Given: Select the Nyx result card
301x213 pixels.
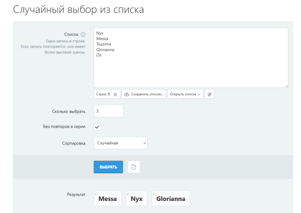Looking at the screenshot, I should pos(137,198).
